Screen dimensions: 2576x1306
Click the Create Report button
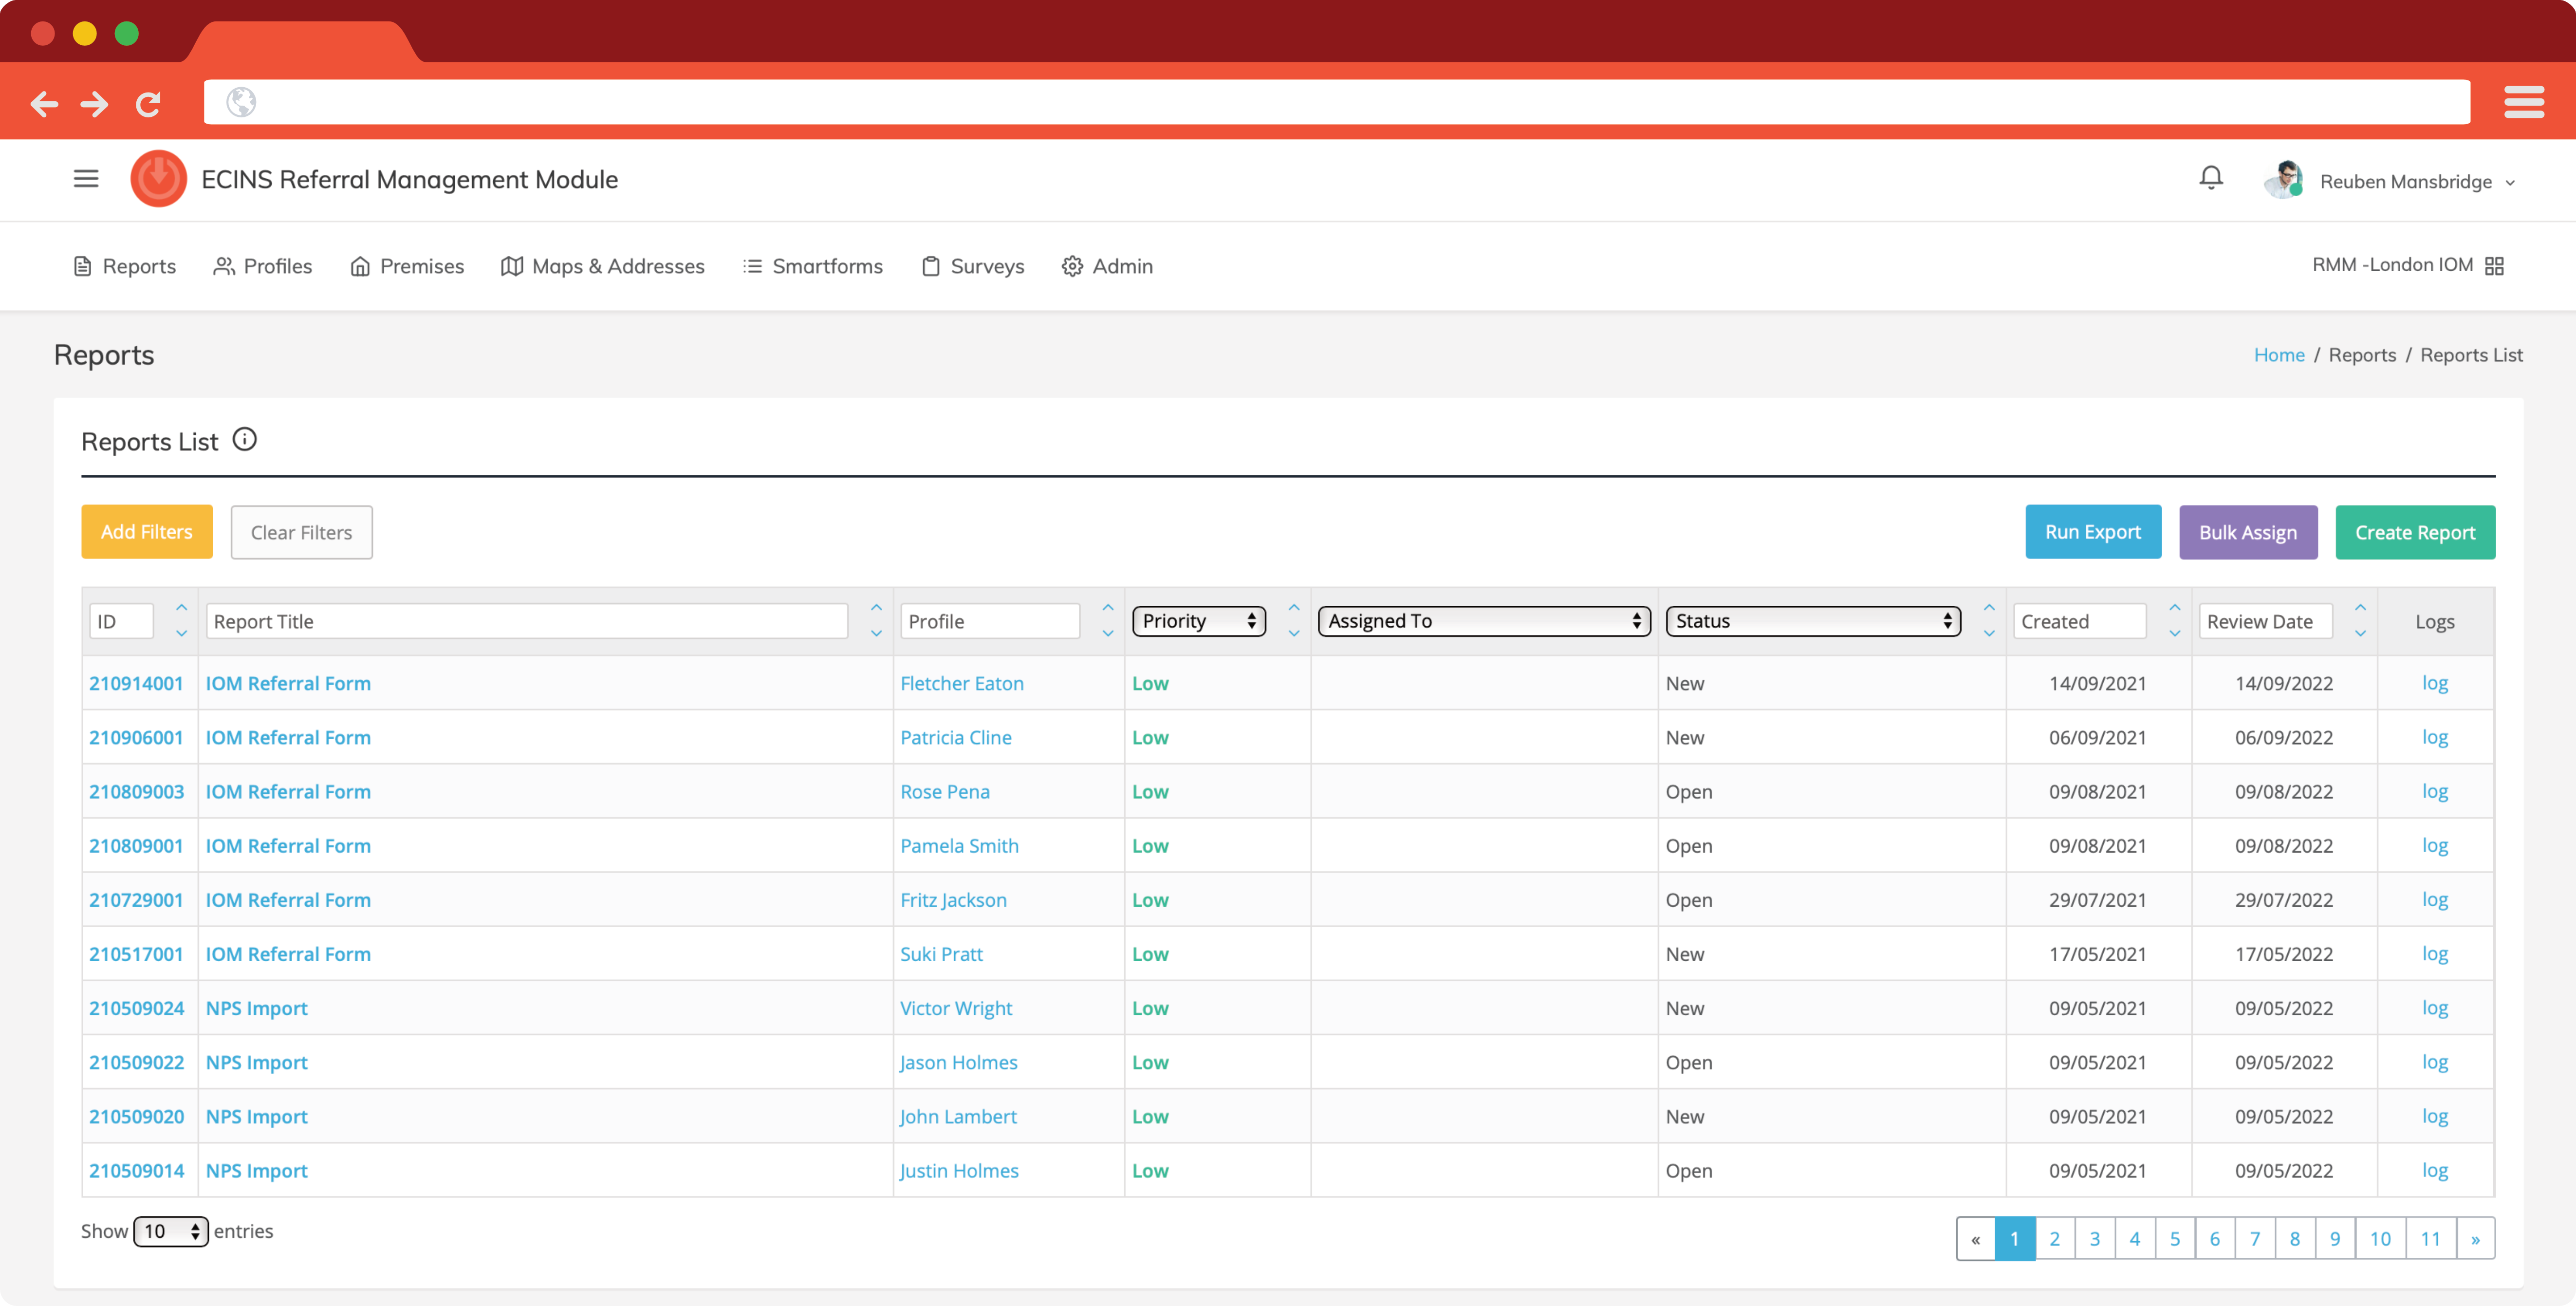point(2414,532)
